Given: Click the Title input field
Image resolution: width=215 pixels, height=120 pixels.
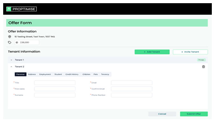Looking at the screenshot, I should click(x=55, y=83).
